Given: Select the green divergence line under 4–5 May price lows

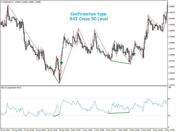Looking at the screenshot, I should (120, 62).
